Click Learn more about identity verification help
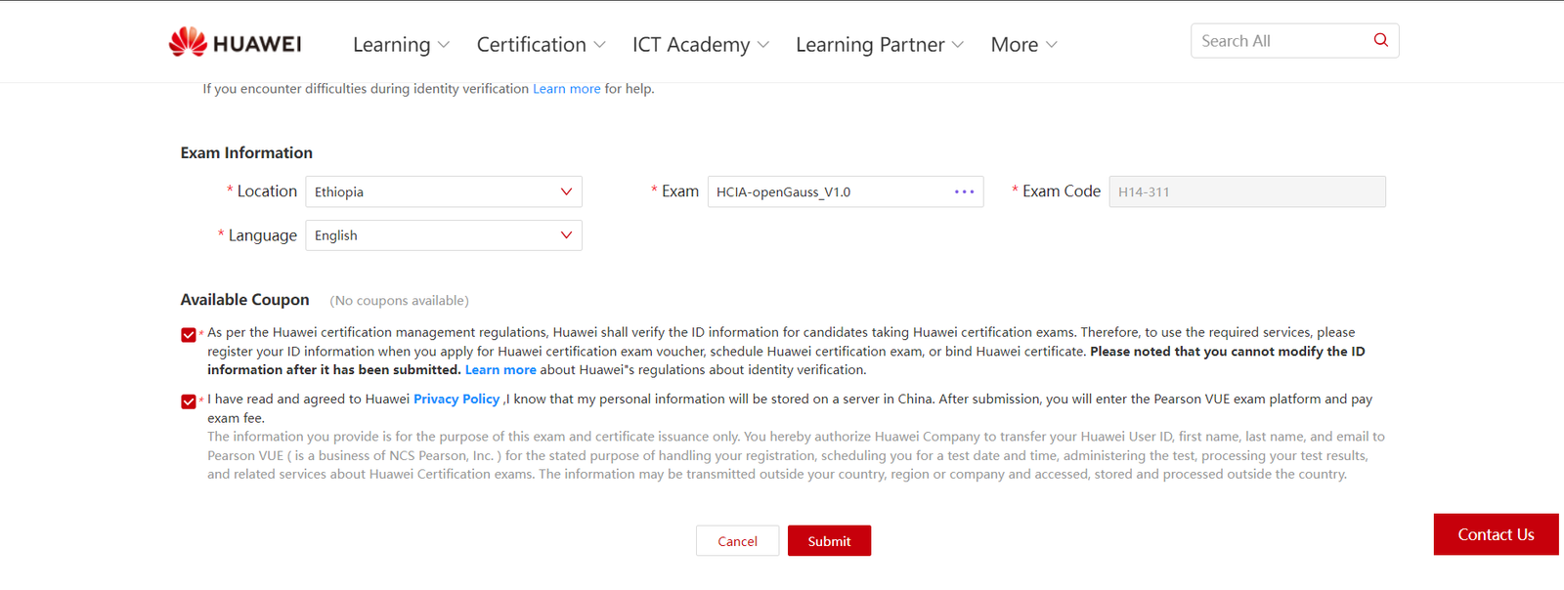1564x590 pixels. tap(566, 89)
